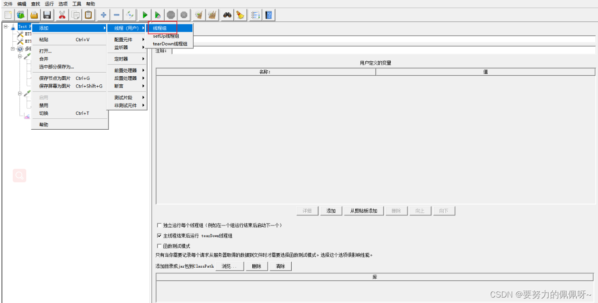This screenshot has width=598, height=303.
Task: Open Search with binoculars icon
Action: [227, 15]
